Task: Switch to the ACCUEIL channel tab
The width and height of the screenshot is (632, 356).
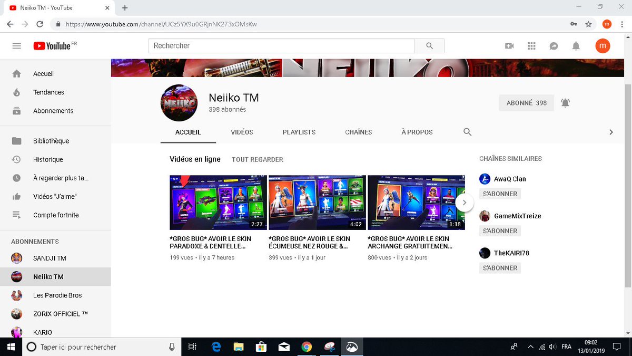Action: click(188, 132)
